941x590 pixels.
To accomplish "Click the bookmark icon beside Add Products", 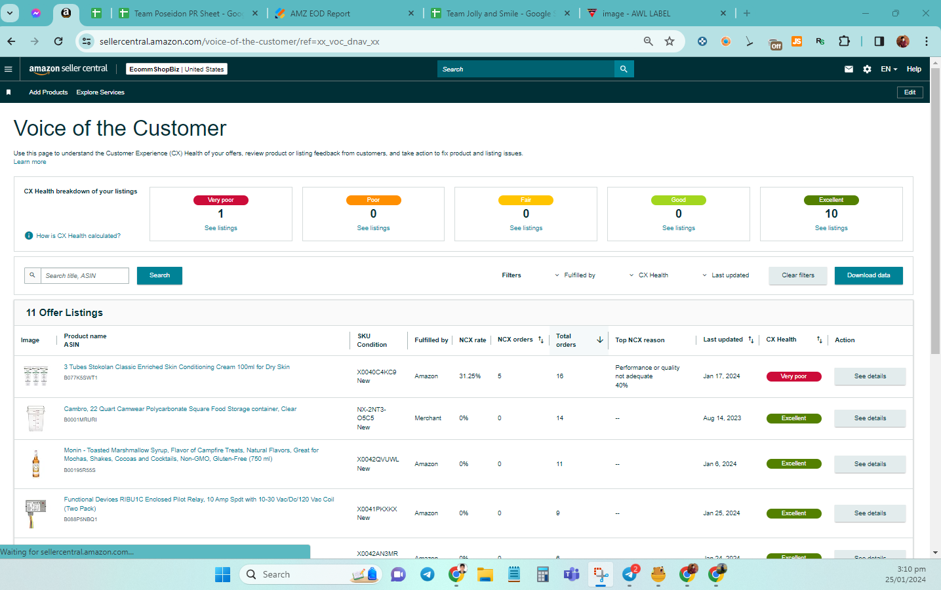I will click(x=9, y=92).
